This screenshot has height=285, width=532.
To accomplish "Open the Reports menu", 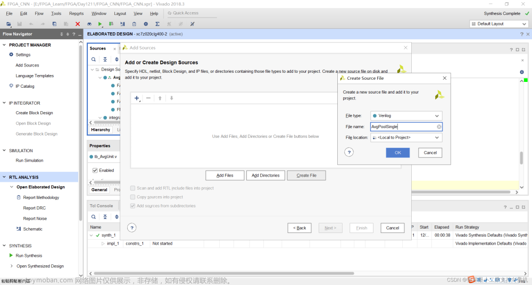I will pos(76,14).
